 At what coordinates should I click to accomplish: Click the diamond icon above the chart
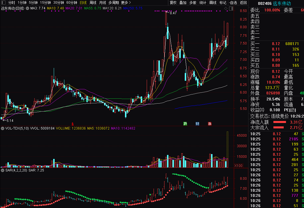[x=226, y=9]
